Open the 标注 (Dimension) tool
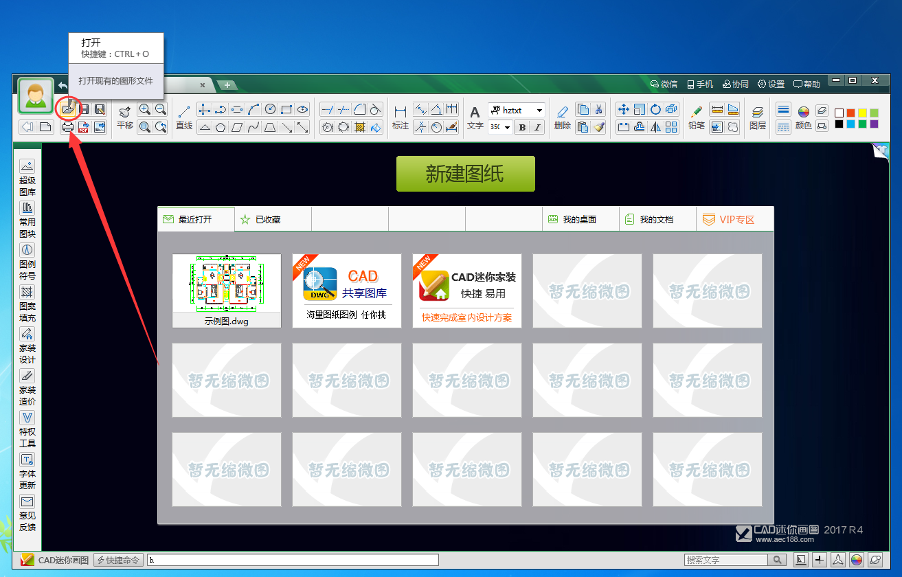The height and width of the screenshot is (577, 902). tap(401, 113)
